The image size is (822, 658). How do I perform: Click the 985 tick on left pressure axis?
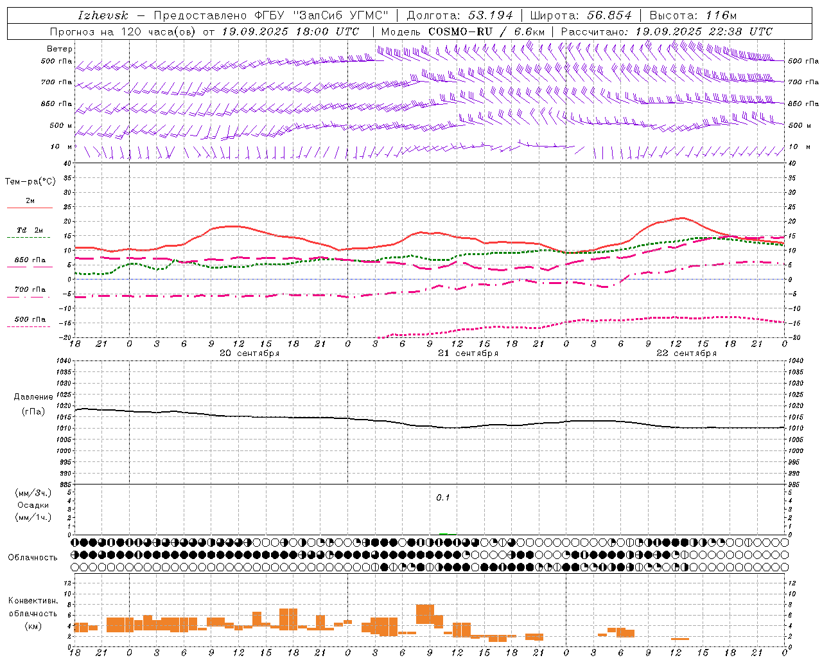[x=65, y=485]
